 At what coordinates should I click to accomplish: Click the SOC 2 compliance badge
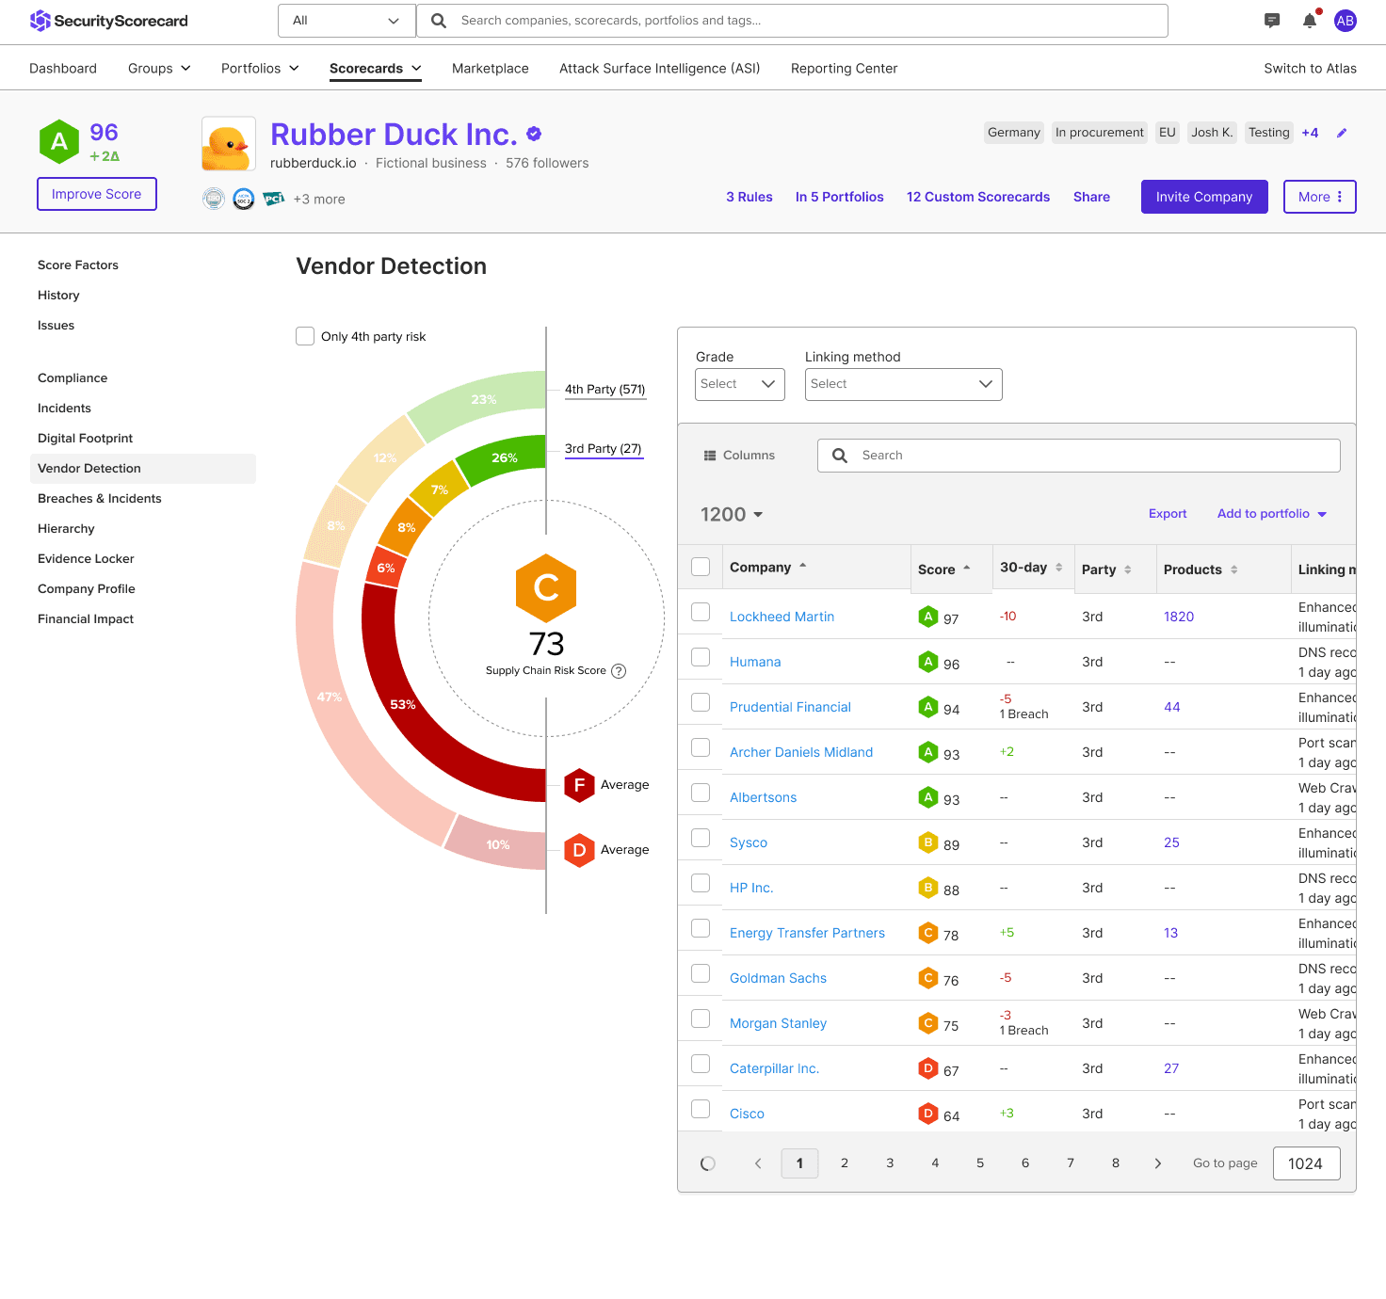[x=244, y=199]
